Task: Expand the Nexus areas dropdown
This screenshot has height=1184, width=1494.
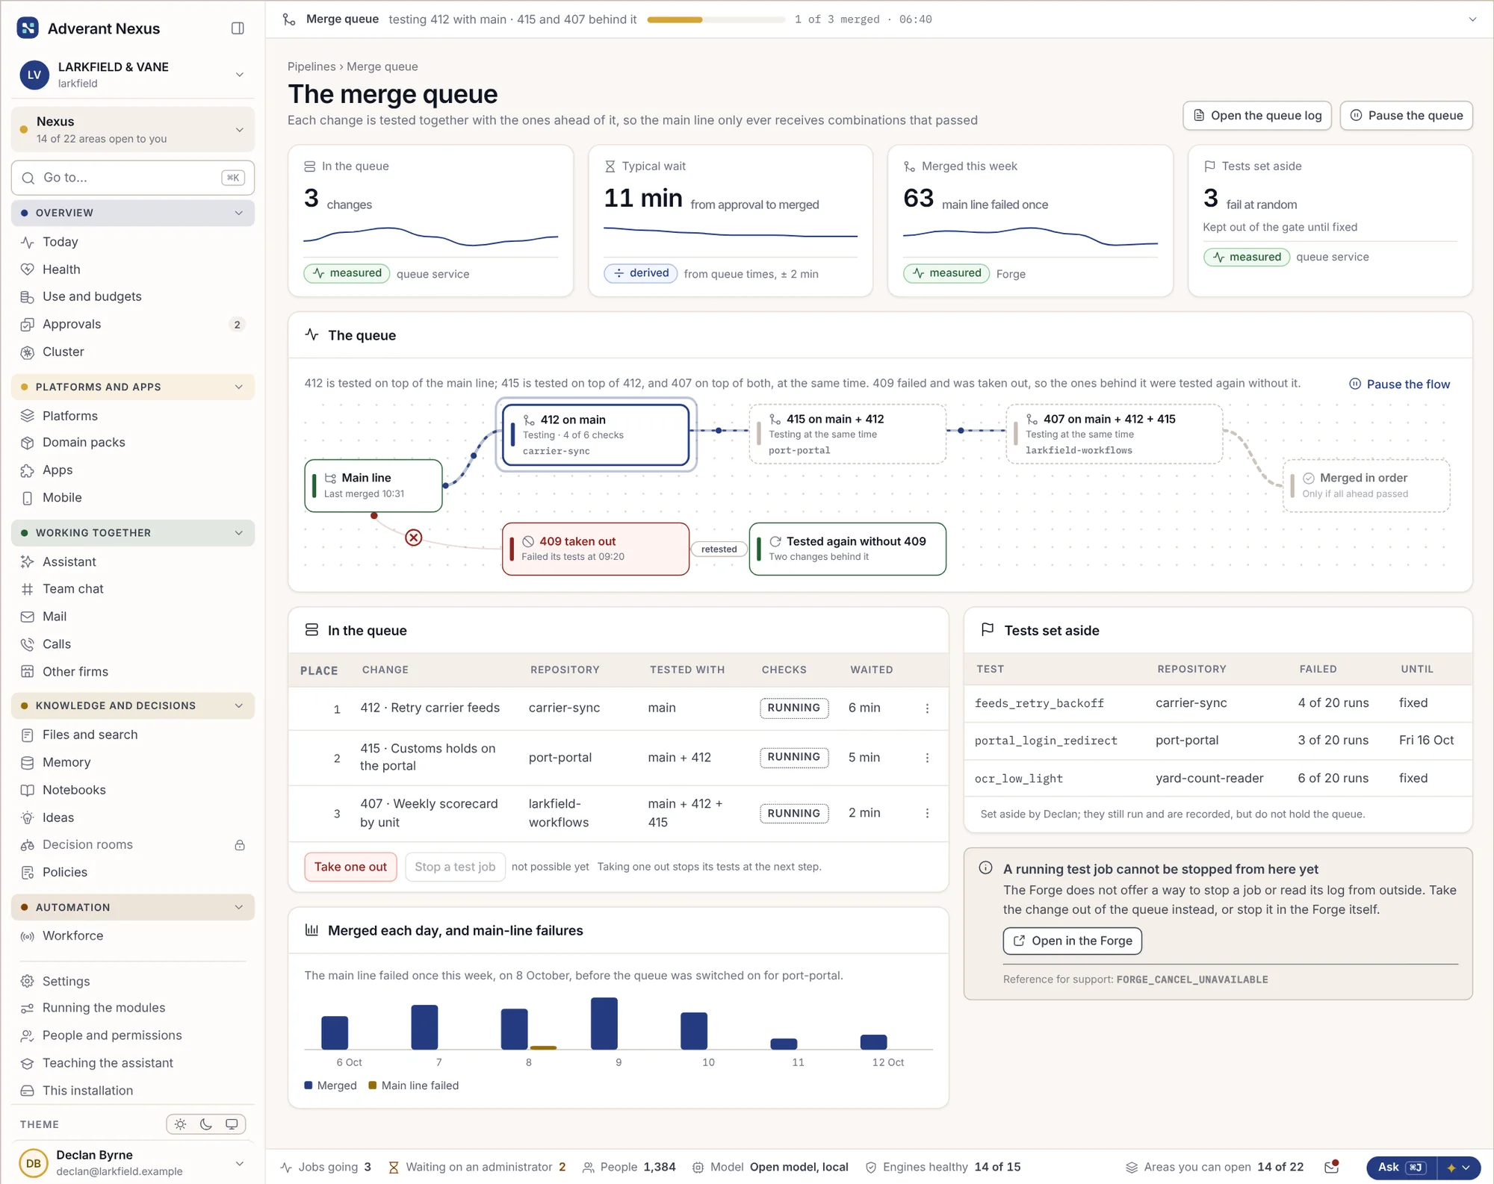Action: point(133,130)
